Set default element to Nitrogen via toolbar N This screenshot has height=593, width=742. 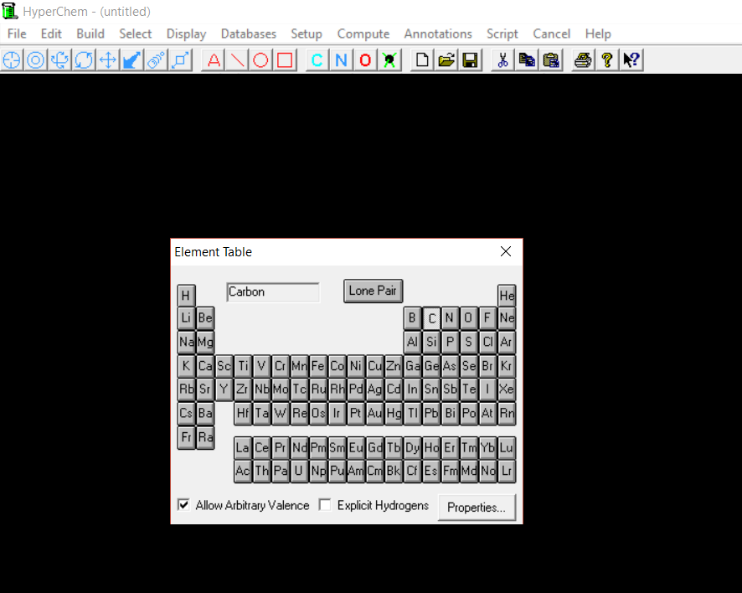click(341, 60)
